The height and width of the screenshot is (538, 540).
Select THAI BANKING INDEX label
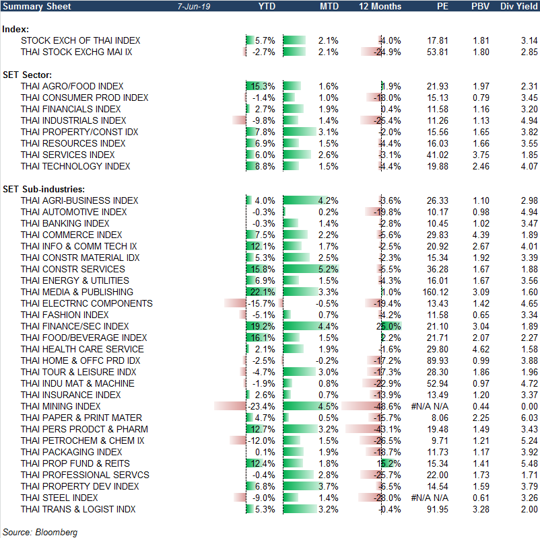pos(65,223)
